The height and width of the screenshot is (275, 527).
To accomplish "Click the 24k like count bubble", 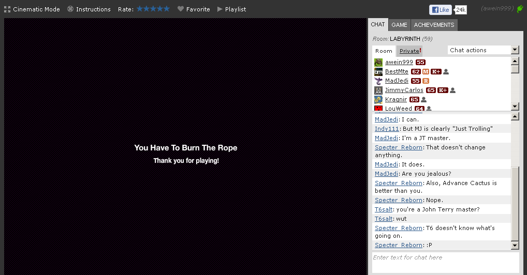I will coord(460,10).
